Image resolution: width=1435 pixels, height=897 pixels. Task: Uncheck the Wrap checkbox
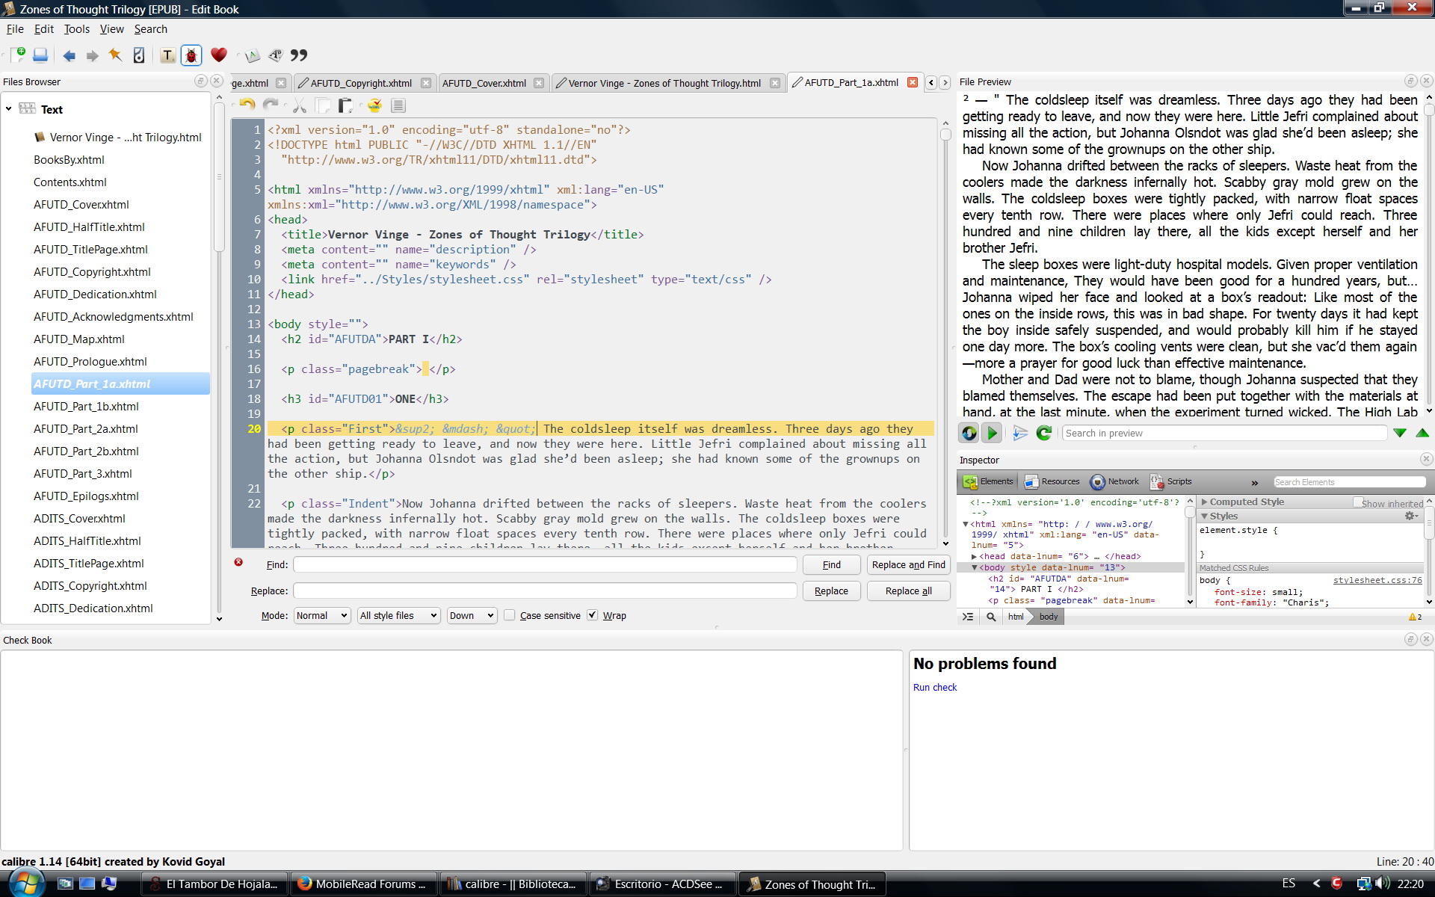pos(593,615)
